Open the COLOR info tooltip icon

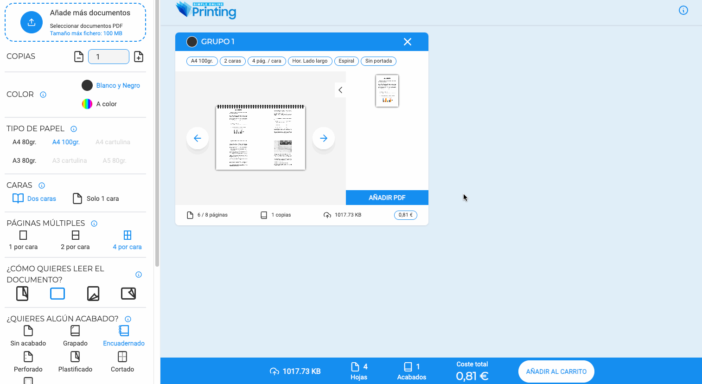coord(43,95)
